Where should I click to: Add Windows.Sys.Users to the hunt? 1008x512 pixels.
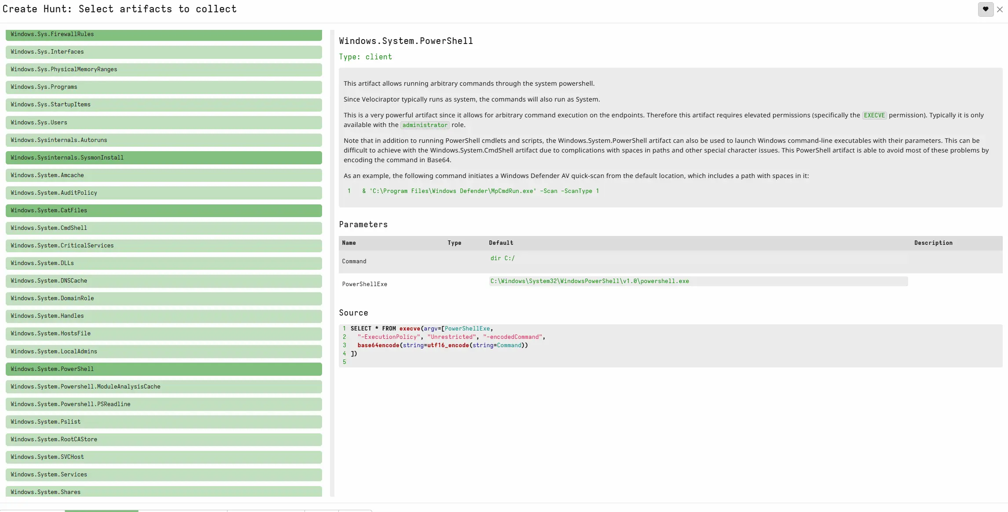(164, 123)
